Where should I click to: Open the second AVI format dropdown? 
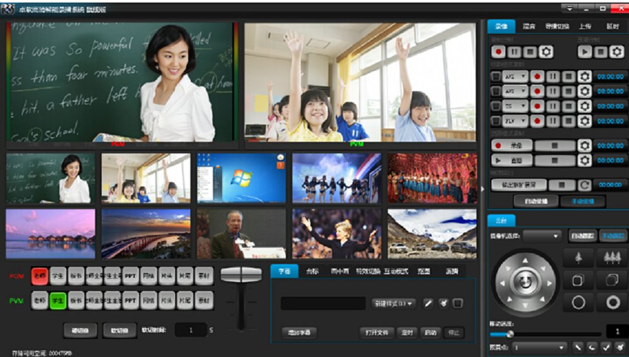[515, 91]
